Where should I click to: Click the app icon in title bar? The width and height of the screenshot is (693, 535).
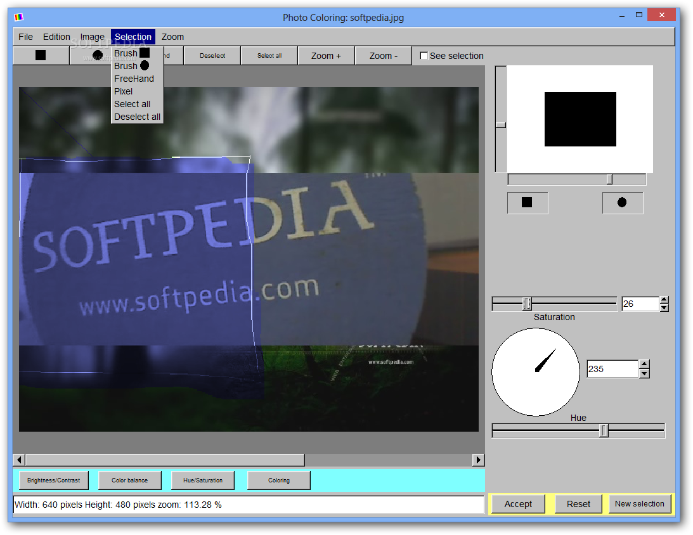(x=18, y=17)
